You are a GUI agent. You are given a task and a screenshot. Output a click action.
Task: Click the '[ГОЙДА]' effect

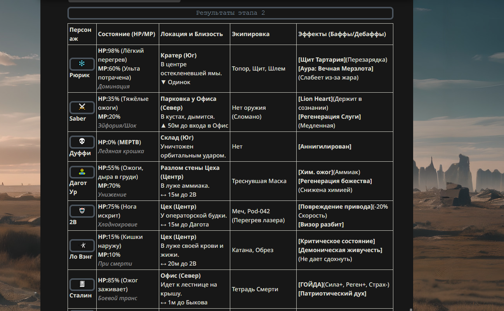pos(311,285)
